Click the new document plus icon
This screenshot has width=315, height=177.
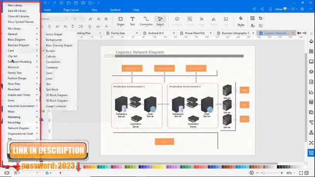[62, 3]
